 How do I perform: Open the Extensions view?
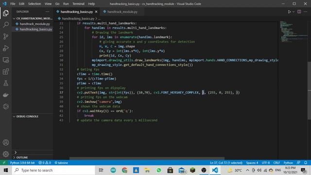(6, 71)
